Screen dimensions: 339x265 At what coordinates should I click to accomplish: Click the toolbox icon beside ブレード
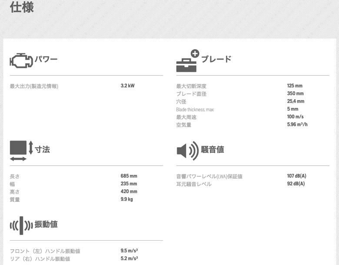pos(187,61)
